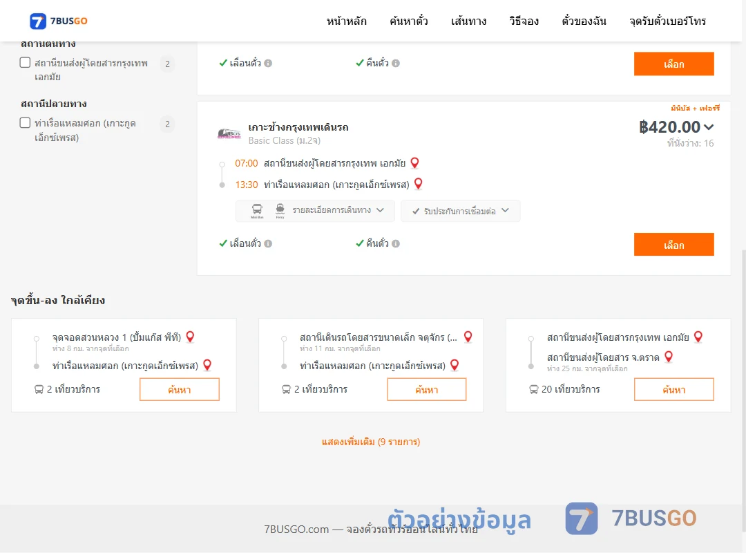Image resolution: width=746 pixels, height=553 pixels.
Task: Click bus icon in จตุจักร card
Action: point(287,390)
